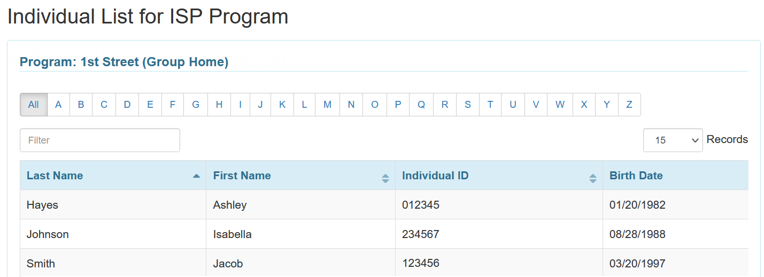This screenshot has height=277, width=764.
Task: Select the Ashley first name cell
Action: pos(300,204)
